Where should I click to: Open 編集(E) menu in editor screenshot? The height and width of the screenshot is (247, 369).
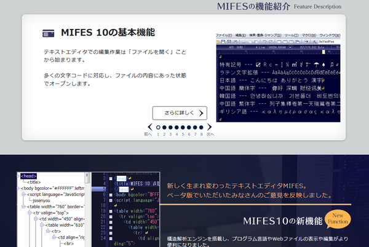tap(240, 35)
